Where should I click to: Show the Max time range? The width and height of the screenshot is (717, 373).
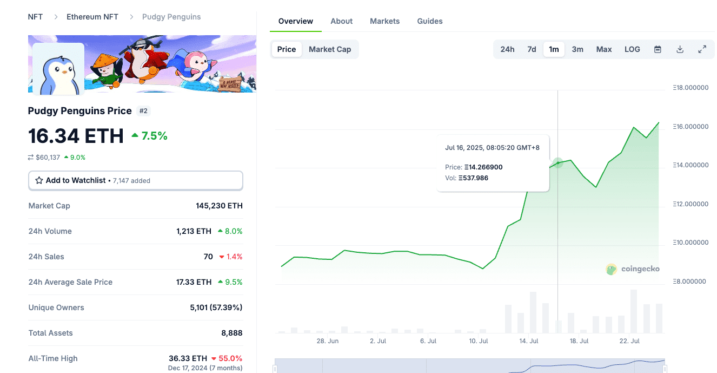(604, 49)
